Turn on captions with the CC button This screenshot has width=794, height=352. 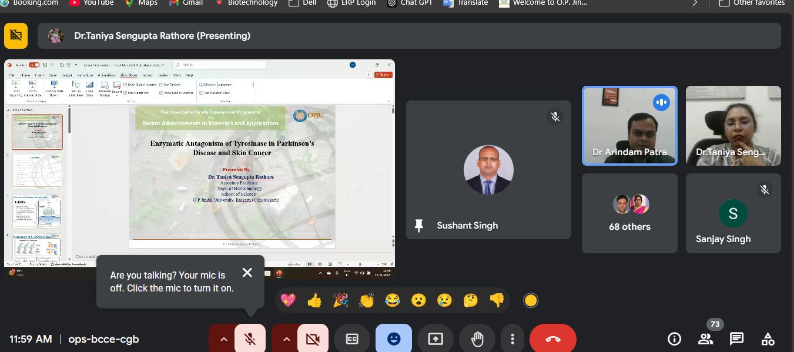click(x=351, y=339)
